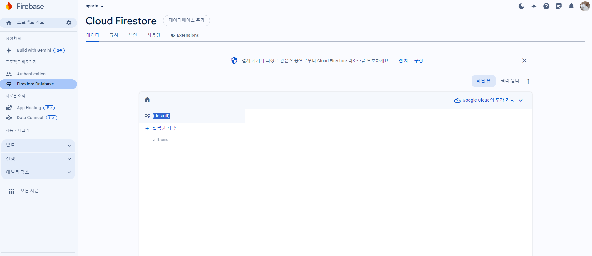Click the Firebase flame logo
Viewport: 592px width, 256px height.
9,6
